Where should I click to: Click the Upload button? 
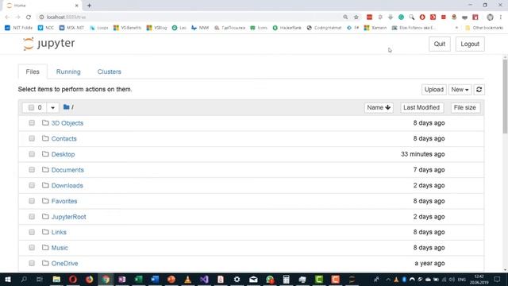[x=434, y=90]
